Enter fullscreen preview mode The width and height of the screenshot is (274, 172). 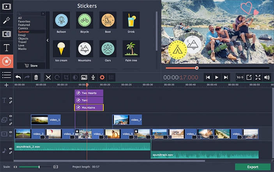(x=258, y=77)
